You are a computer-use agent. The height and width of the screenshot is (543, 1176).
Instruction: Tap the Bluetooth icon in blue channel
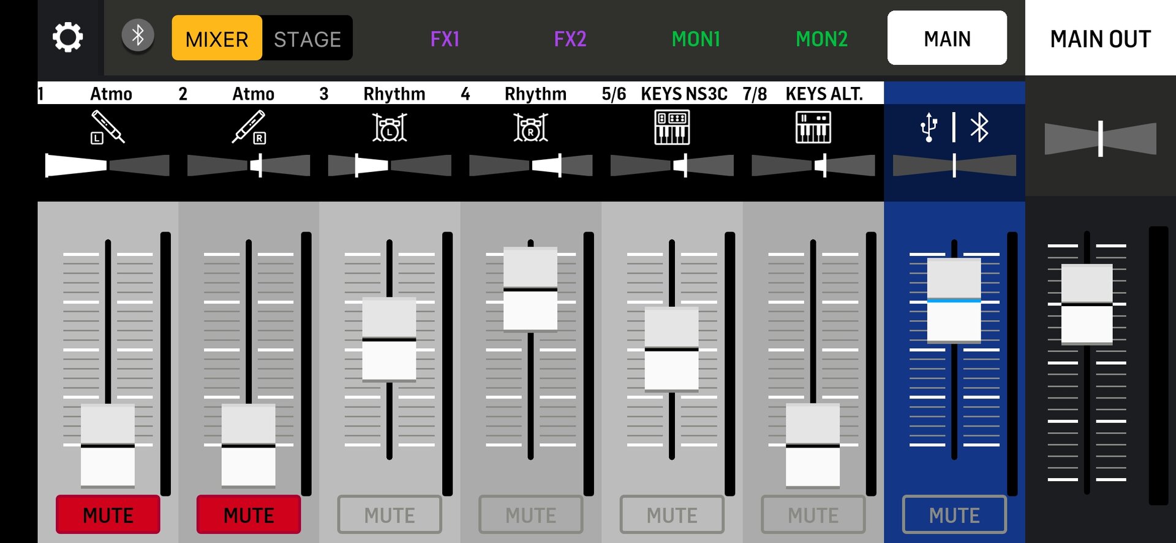[979, 127]
